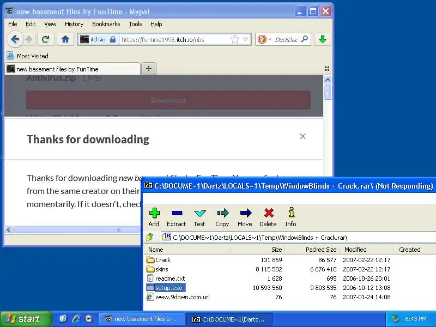Open the URL history dropdown arrow

tap(246, 39)
